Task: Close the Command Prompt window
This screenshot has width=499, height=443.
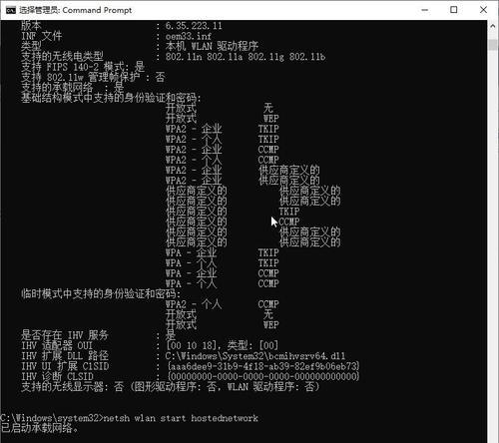Action: coord(483,10)
